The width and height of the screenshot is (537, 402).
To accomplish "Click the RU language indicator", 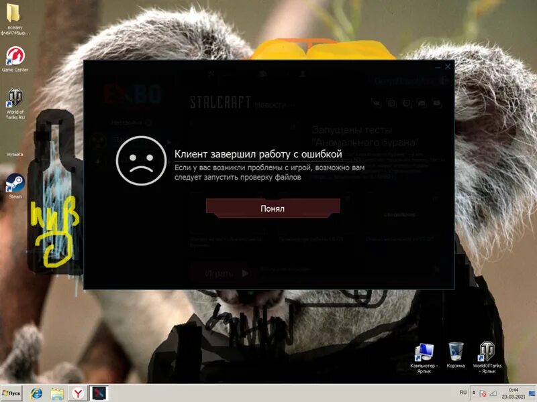I will [463, 393].
